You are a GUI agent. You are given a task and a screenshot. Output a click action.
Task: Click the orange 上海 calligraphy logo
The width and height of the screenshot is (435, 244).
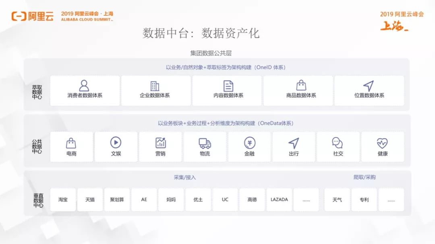(x=394, y=26)
